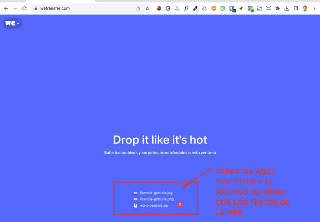This screenshot has height=222, width=320.
Task: Click the wp-proposals.zip file
Action: [154, 205]
